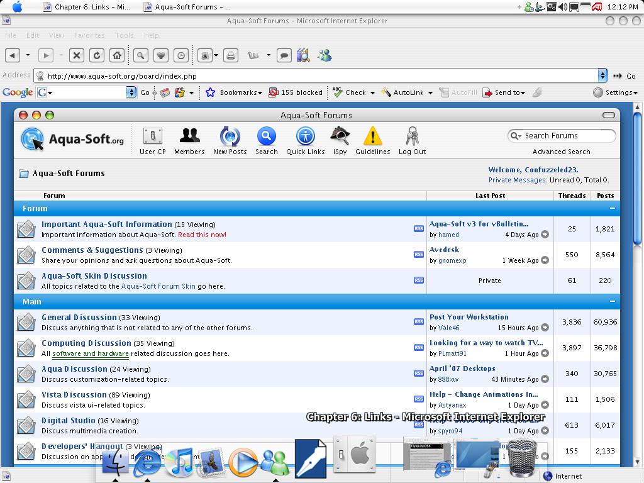
Task: Toggle the Aqua-Soft window toolbar pill button
Action: coord(608,115)
